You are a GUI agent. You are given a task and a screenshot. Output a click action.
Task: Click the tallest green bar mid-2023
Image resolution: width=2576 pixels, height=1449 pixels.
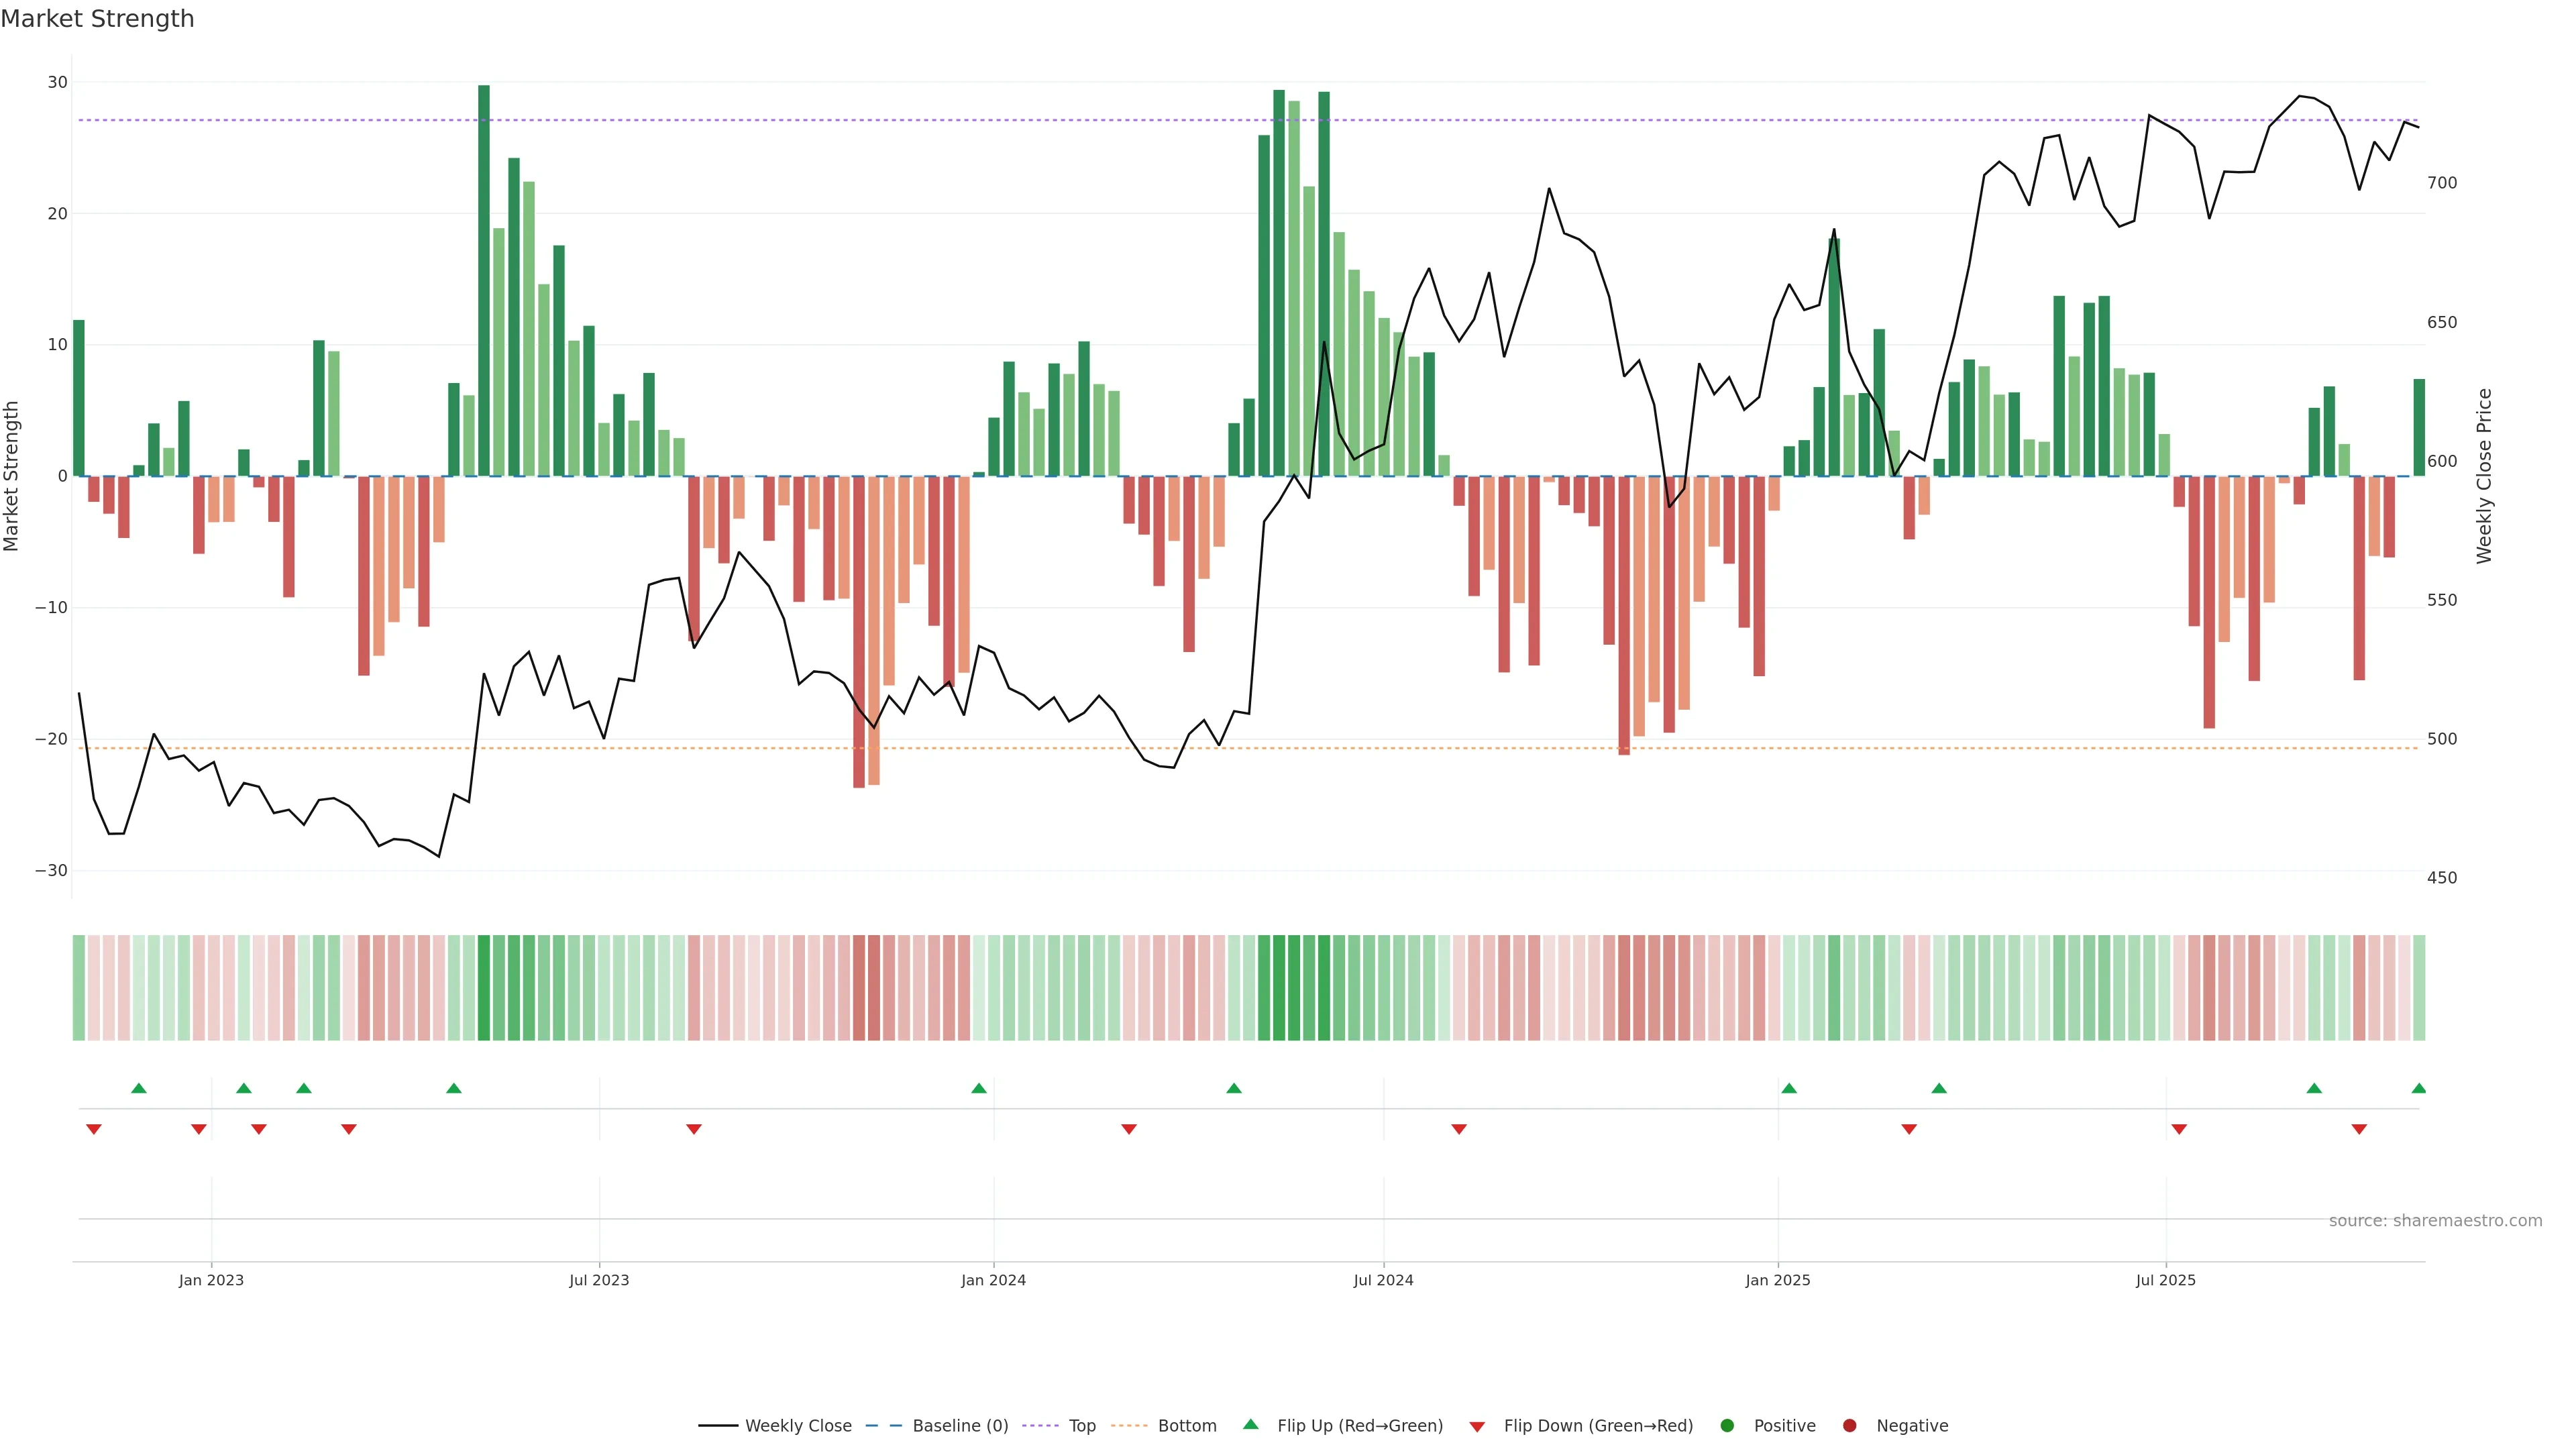(484, 280)
